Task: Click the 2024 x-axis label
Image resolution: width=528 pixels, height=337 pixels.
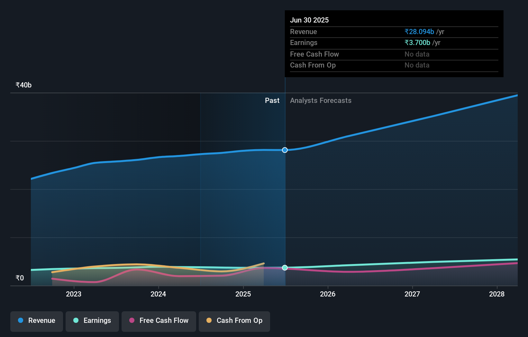Action: tap(158, 294)
